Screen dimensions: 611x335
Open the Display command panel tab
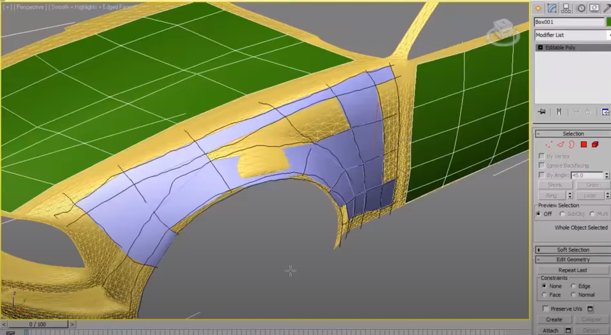point(595,8)
